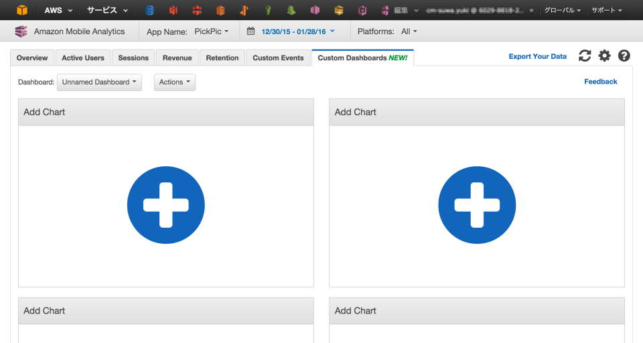This screenshot has height=343, width=643.
Task: Open the Platforms All dropdown
Action: pos(409,31)
